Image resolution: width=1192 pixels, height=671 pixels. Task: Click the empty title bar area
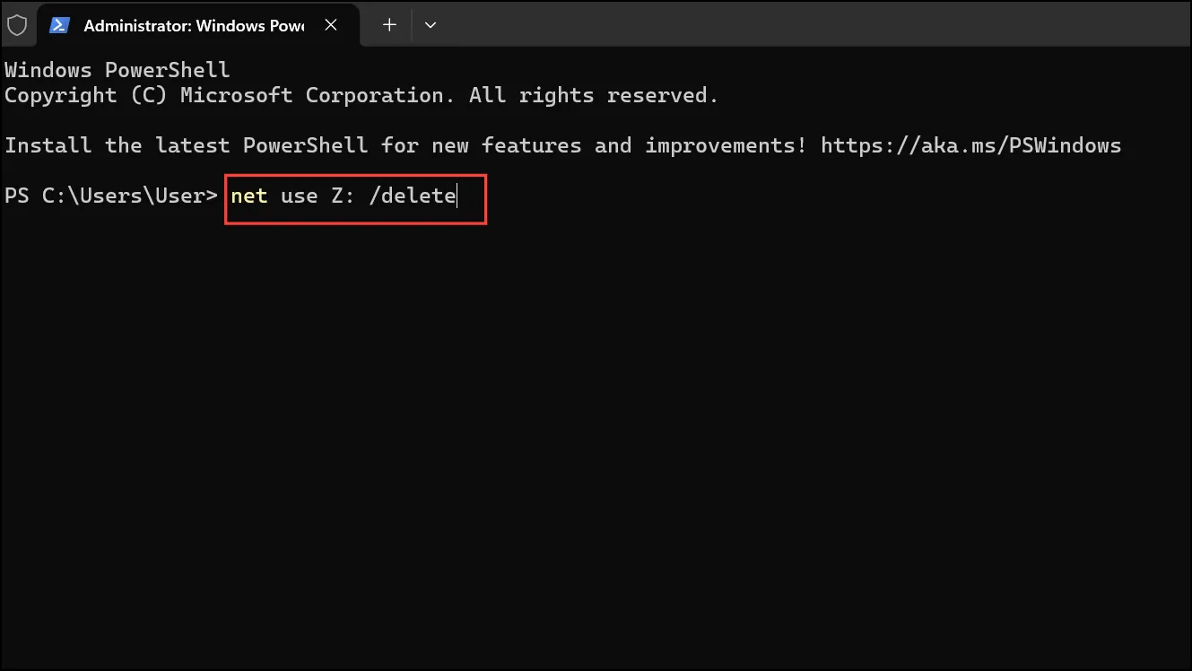816,25
